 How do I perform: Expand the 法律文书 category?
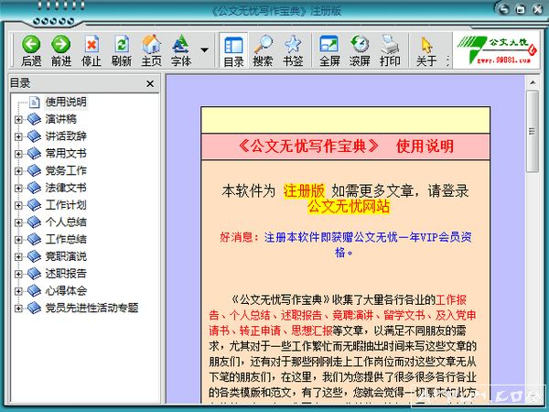pos(18,188)
